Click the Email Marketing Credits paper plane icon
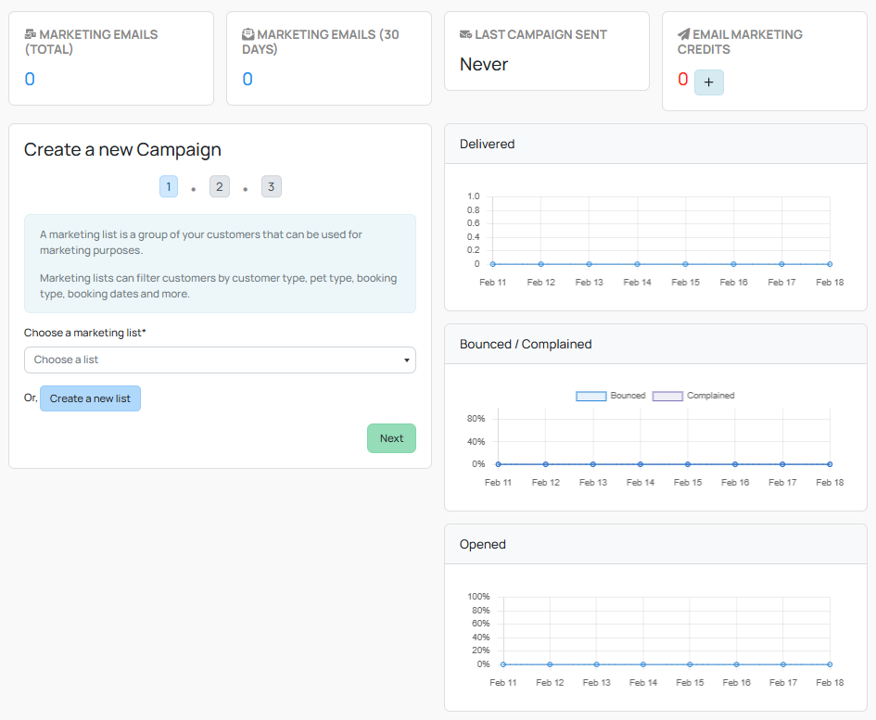The width and height of the screenshot is (876, 720). click(x=683, y=34)
